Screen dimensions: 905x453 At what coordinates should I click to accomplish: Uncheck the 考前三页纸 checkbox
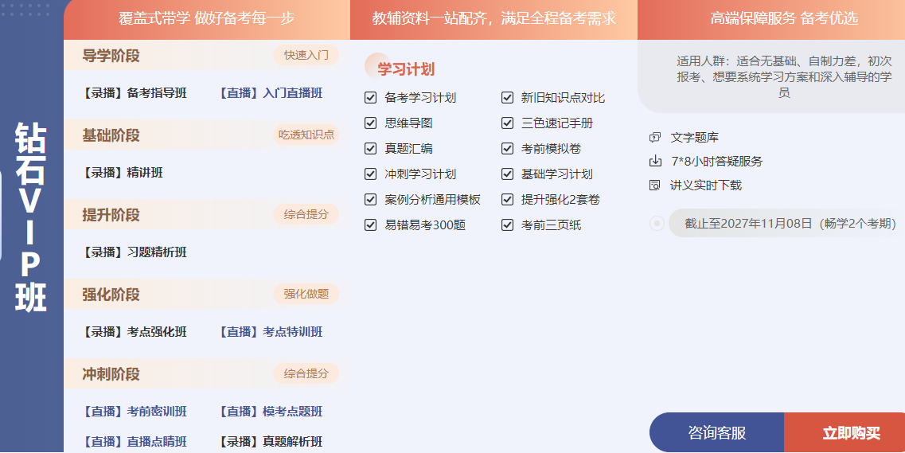point(507,225)
